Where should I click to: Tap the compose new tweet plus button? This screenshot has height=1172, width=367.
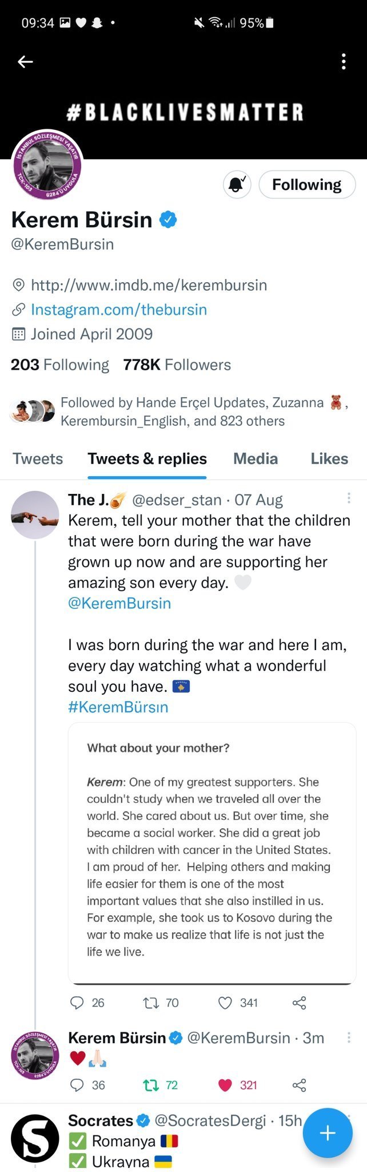point(327,1133)
